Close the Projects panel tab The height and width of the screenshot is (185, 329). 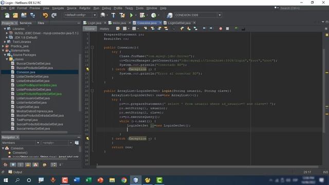(16, 23)
